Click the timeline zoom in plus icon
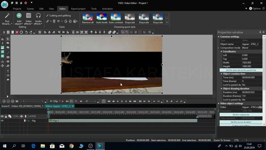This screenshot has height=150, width=266. [x=4, y=101]
